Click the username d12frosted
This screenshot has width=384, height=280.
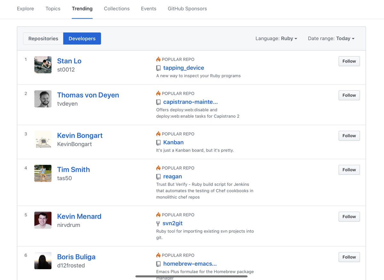71,266
